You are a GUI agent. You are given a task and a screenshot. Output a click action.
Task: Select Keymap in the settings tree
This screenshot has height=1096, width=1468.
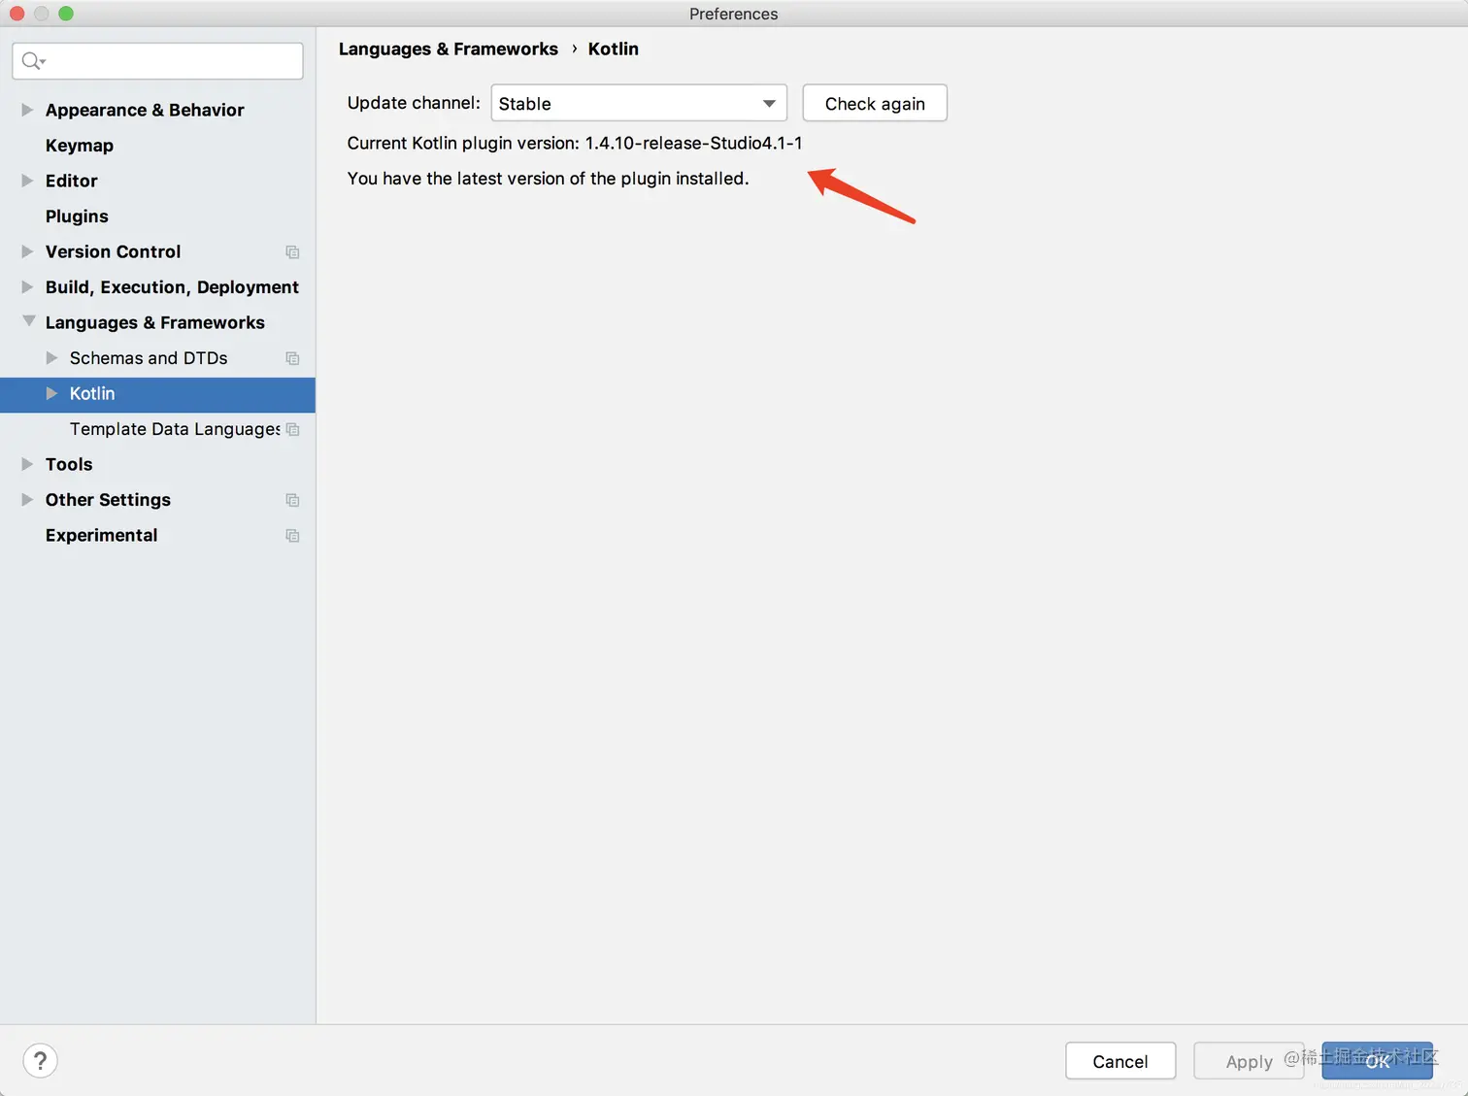click(x=80, y=146)
